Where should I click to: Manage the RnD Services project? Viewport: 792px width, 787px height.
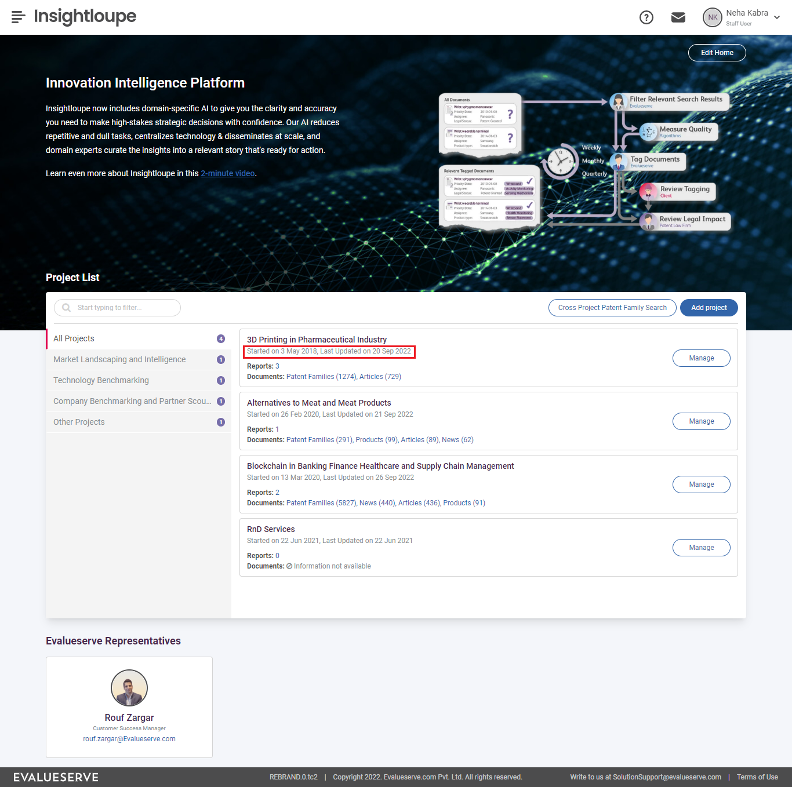702,548
